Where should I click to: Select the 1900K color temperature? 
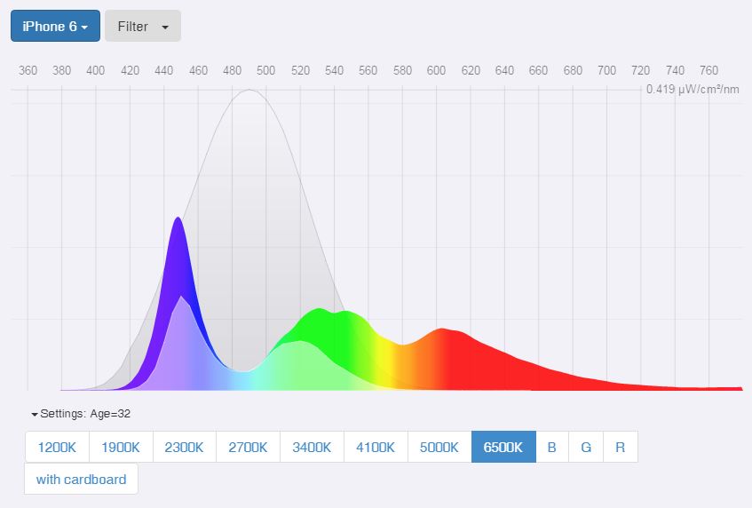point(121,448)
